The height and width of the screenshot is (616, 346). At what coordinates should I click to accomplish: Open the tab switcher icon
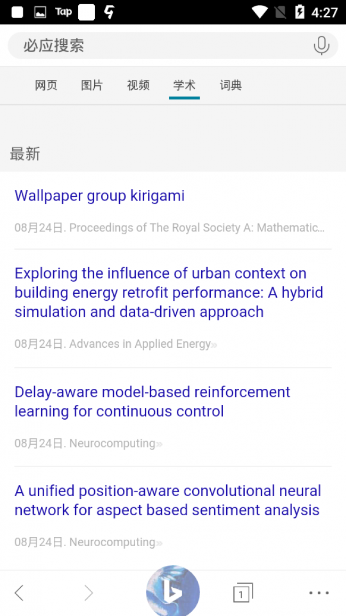[243, 593]
